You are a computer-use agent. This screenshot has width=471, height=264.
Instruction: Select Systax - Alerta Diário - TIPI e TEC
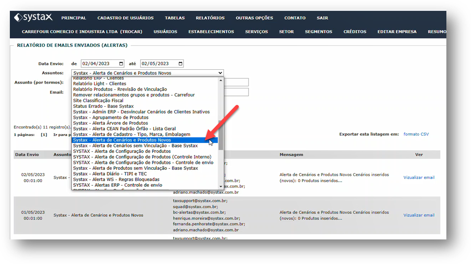[145, 174]
